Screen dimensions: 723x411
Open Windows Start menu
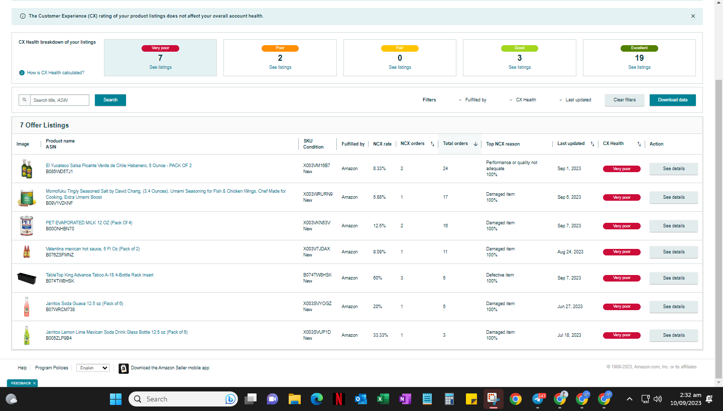115,399
